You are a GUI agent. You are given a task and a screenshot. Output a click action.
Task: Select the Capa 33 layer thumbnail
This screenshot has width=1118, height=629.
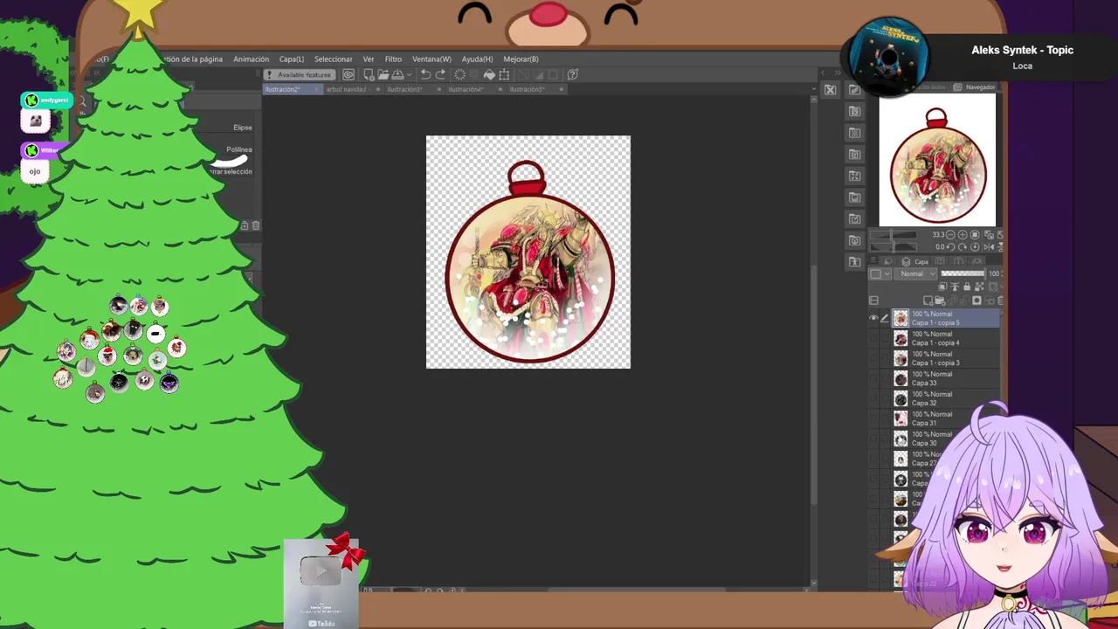pyautogui.click(x=901, y=379)
